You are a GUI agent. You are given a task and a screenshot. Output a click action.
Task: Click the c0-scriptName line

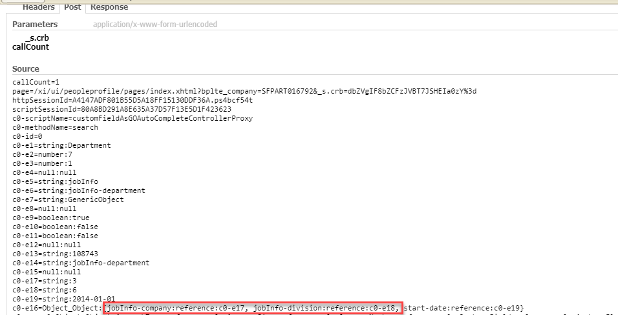pyautogui.click(x=133, y=119)
